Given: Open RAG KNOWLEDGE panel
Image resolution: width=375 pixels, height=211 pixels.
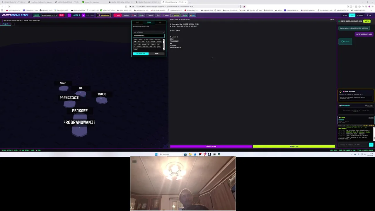Looking at the screenshot, I should point(104,15).
